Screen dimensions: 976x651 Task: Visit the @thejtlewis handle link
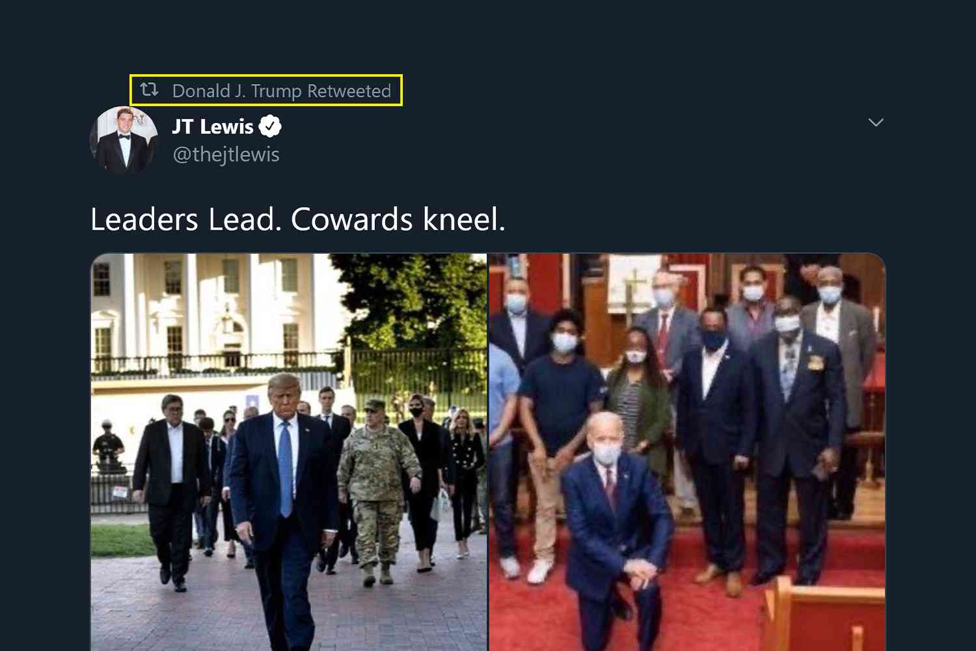(226, 155)
